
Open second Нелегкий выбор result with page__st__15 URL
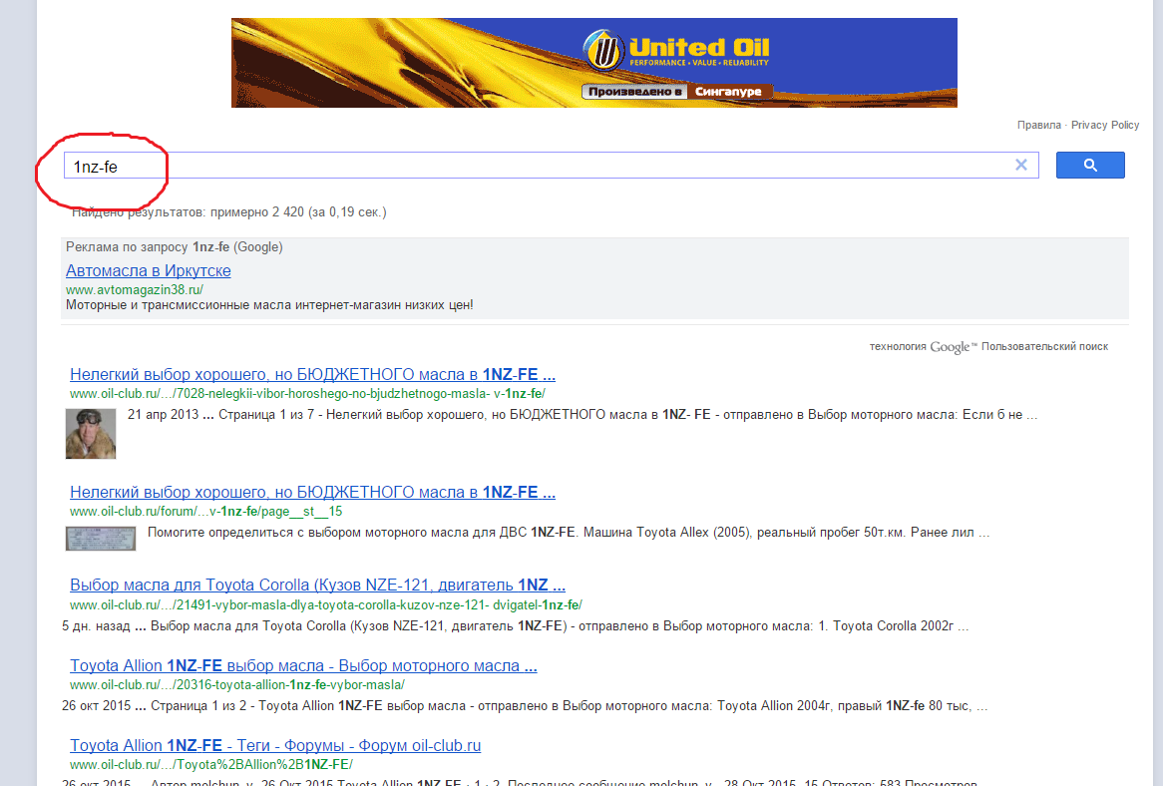[x=312, y=493]
